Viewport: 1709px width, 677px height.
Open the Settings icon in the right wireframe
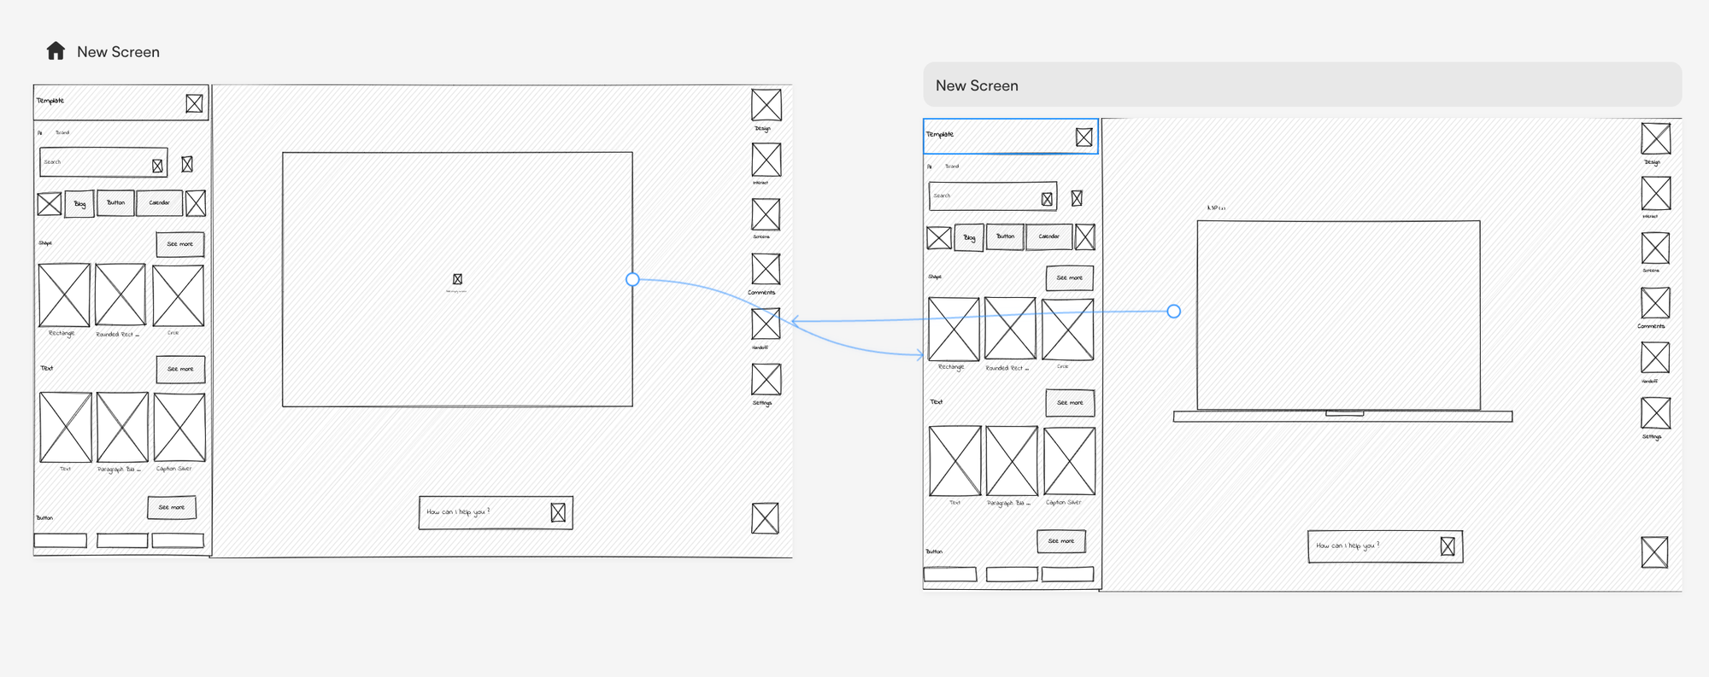(x=1655, y=413)
